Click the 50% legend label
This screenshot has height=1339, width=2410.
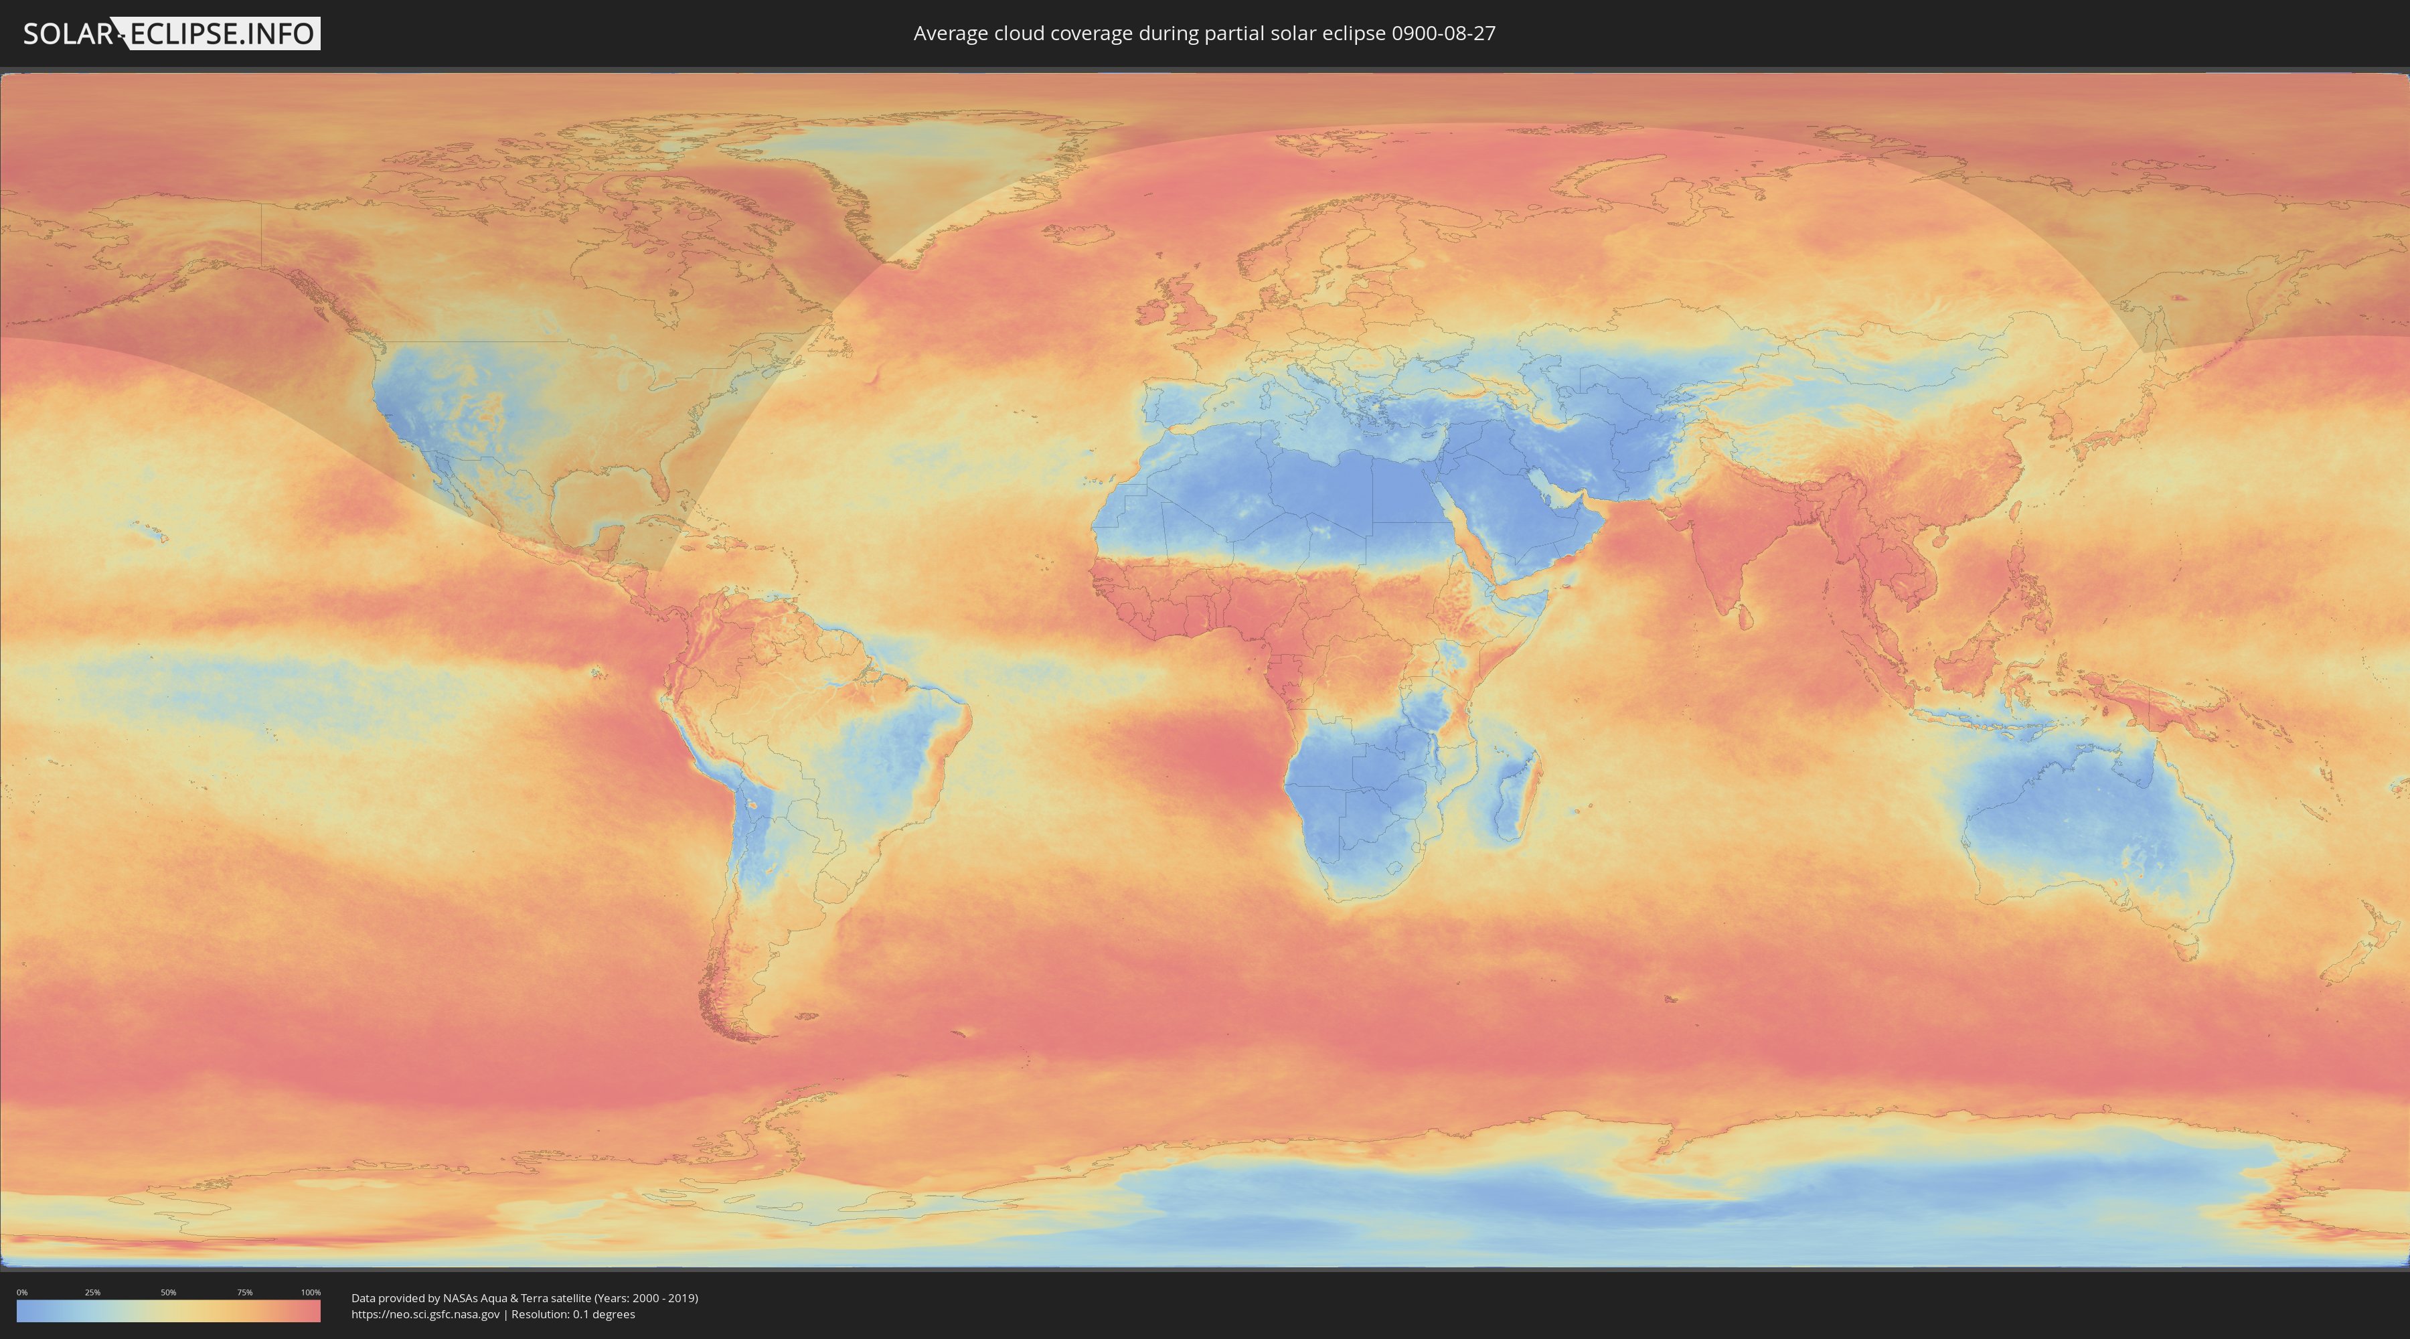[169, 1292]
